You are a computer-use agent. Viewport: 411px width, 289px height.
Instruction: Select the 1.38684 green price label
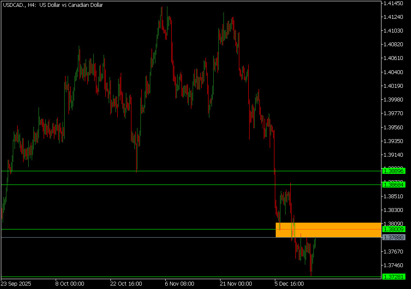pos(394,185)
